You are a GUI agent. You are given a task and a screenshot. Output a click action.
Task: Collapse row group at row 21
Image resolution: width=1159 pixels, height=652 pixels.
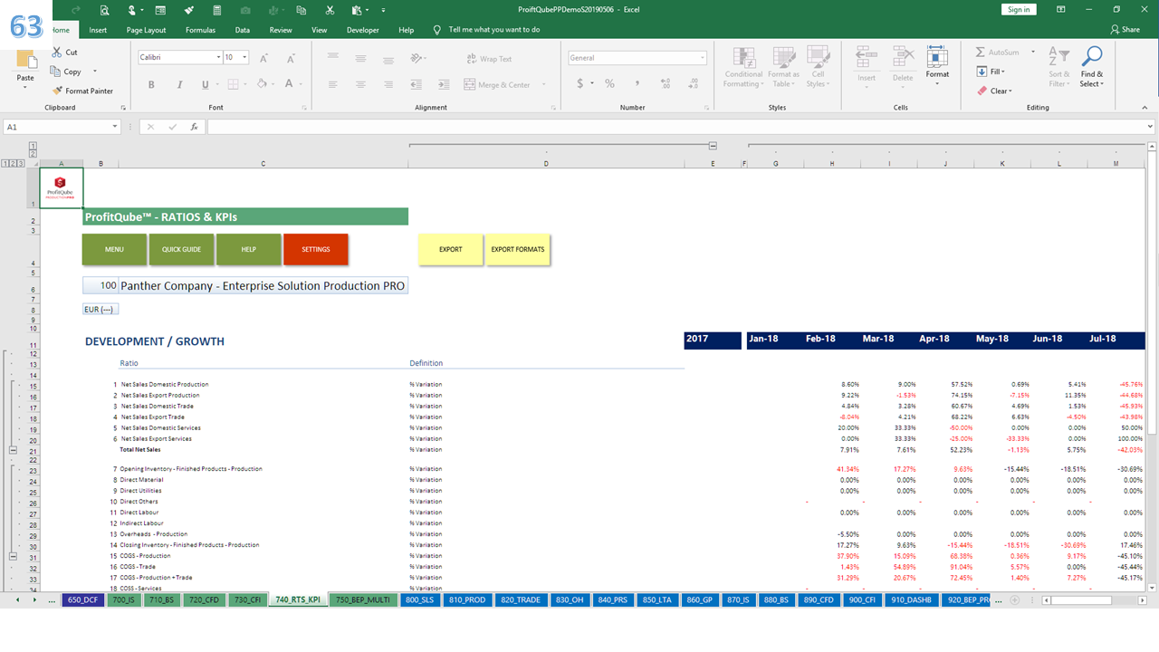tap(13, 449)
